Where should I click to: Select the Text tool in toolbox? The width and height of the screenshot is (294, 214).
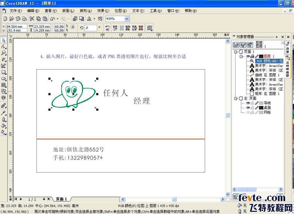point(3,98)
